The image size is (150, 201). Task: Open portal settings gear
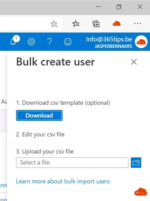click(x=31, y=42)
